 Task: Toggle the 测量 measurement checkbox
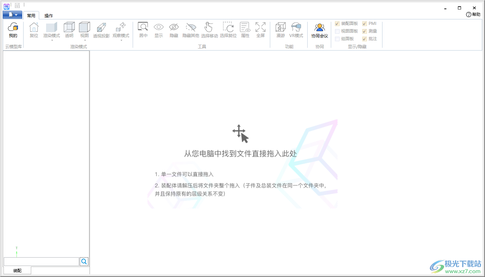click(364, 31)
